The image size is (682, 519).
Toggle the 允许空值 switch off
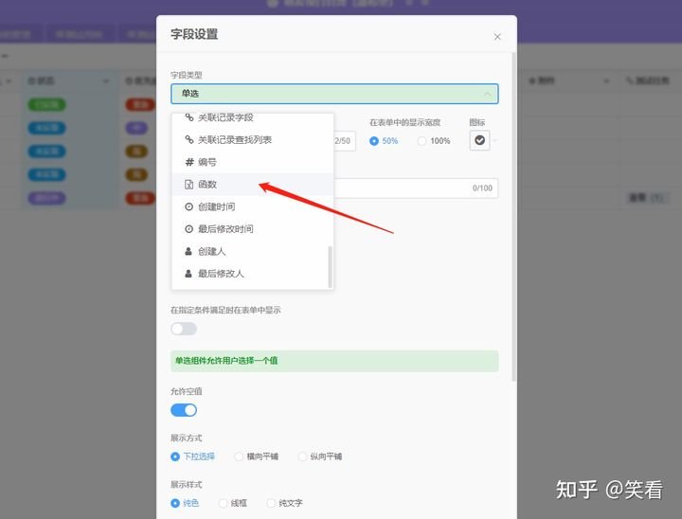pos(184,410)
